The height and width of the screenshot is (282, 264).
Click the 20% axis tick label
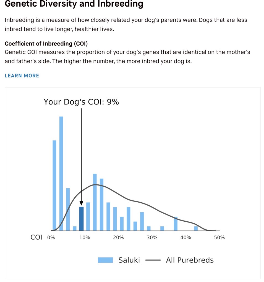[118, 238]
